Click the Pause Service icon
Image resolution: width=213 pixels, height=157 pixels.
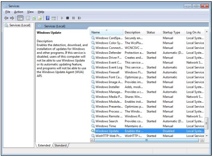click(x=74, y=18)
